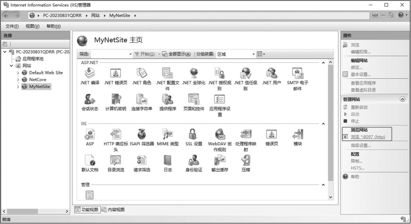Open the .NET 错误页 icon
Image resolution: width=411 pixels, height=224 pixels.
coord(115,73)
